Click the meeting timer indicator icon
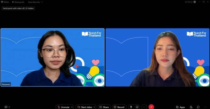Image resolution: width=210 pixels, height=109 pixels. pos(195,2)
